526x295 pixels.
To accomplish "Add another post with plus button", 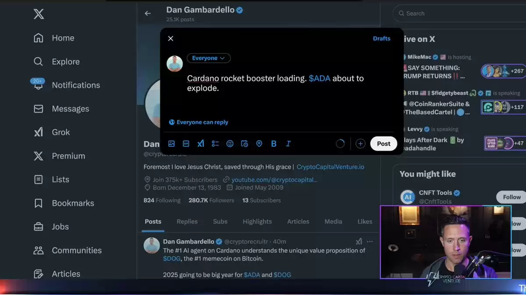I will pos(360,144).
